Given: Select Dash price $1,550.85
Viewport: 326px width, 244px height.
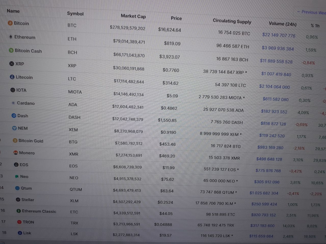Looking at the screenshot, I should point(167,120).
